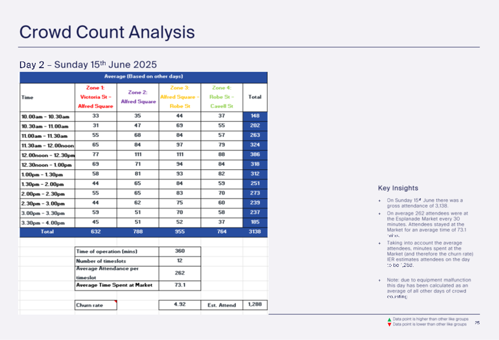Click the Key Insights heading

(398, 188)
